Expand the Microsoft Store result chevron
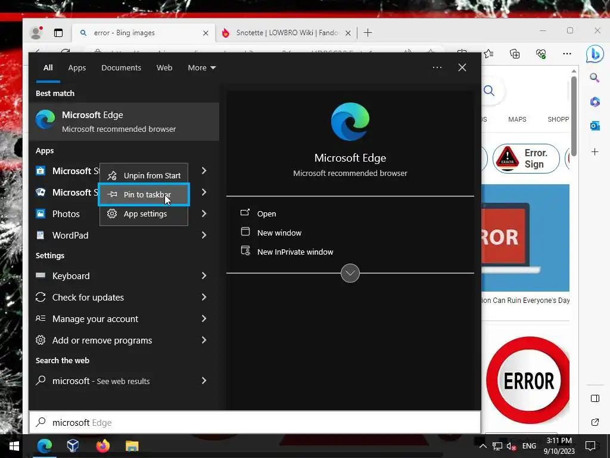The height and width of the screenshot is (458, 610). click(x=204, y=171)
